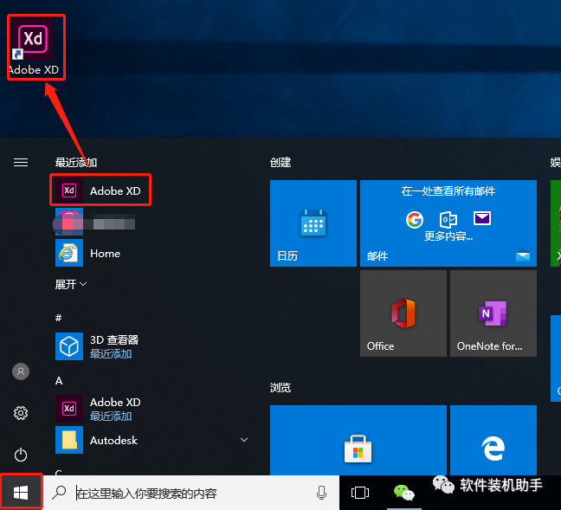The width and height of the screenshot is (561, 510).
Task: Open the Start menu hamburger icon
Action: tap(21, 163)
